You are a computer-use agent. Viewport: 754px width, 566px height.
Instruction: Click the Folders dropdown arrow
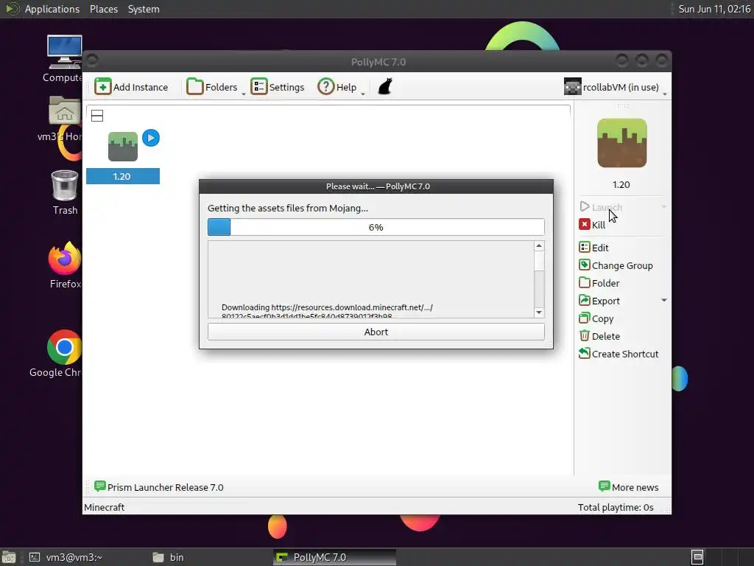click(244, 94)
